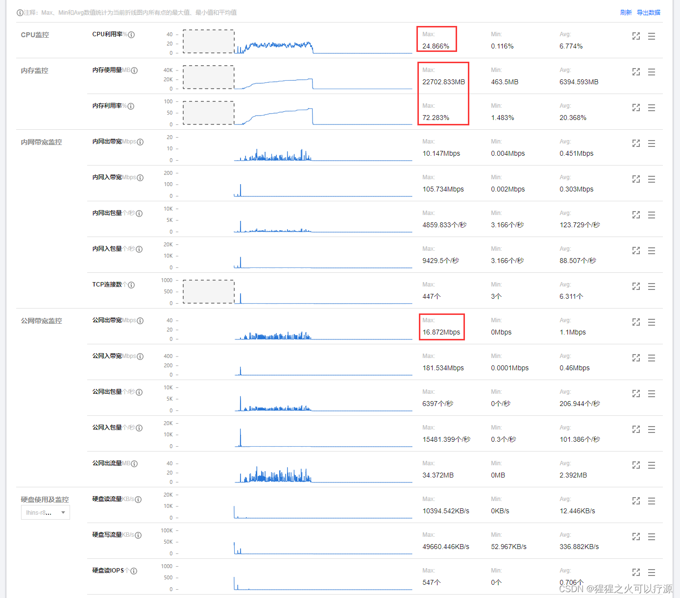Click the CPU利用率 line chart
The height and width of the screenshot is (598, 680).
pyautogui.click(x=297, y=42)
